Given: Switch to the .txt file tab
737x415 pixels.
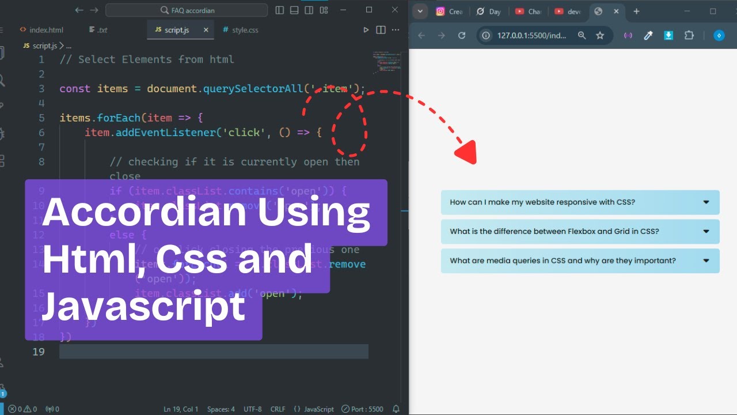Looking at the screenshot, I should (x=98, y=30).
